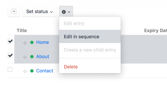Choose Edit in sequence from menu
The image size is (167, 102).
pos(81,37)
